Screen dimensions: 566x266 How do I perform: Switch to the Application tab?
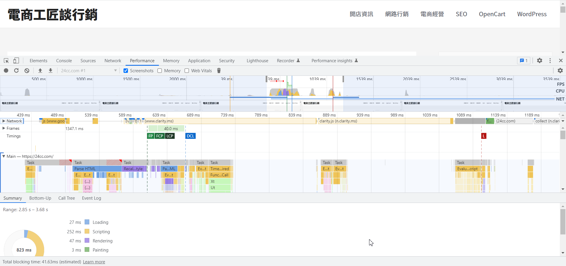199,61
